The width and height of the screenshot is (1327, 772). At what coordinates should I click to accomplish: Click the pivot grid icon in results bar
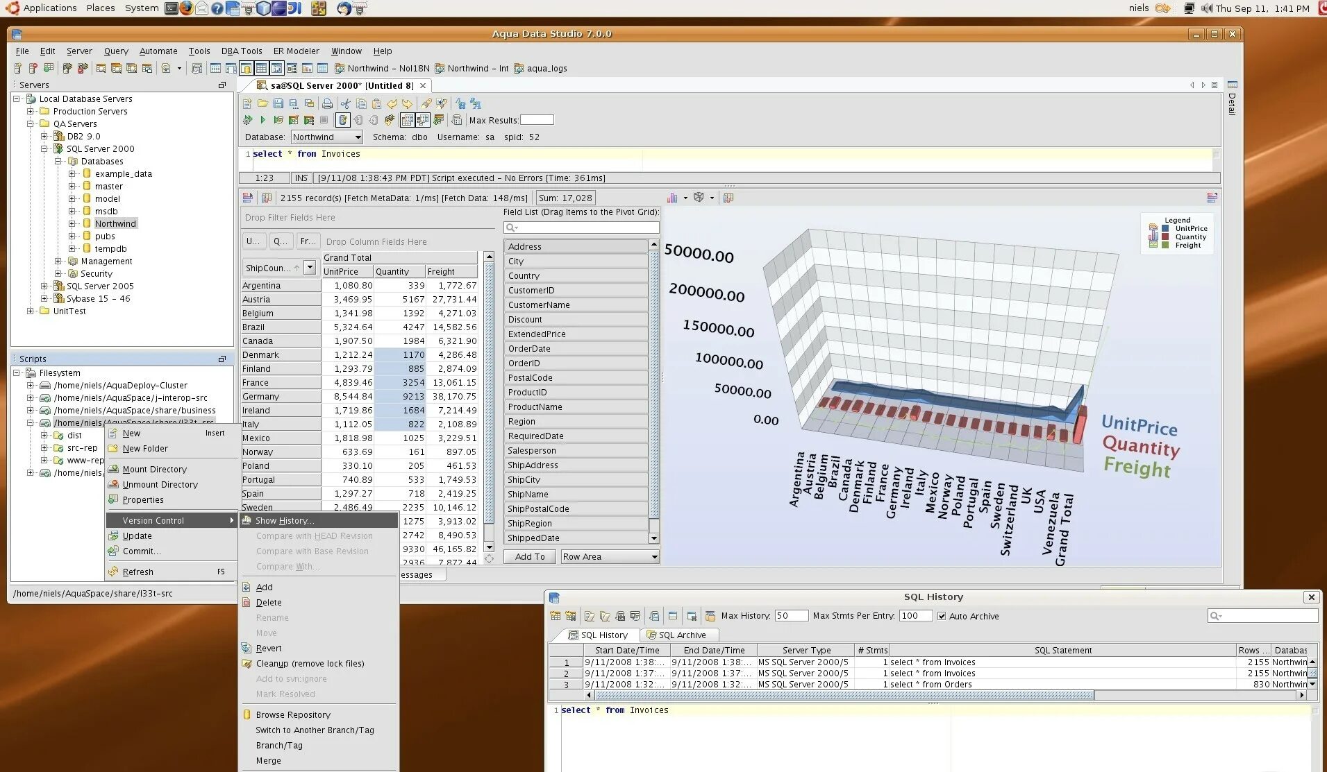coord(266,198)
